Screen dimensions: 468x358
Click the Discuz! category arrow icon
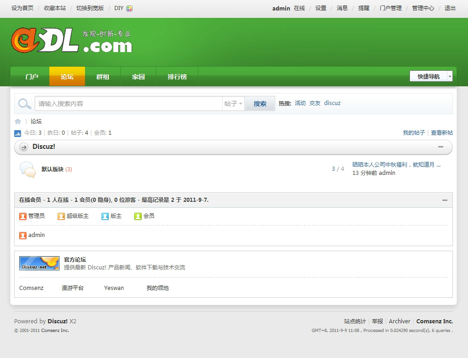click(x=24, y=147)
